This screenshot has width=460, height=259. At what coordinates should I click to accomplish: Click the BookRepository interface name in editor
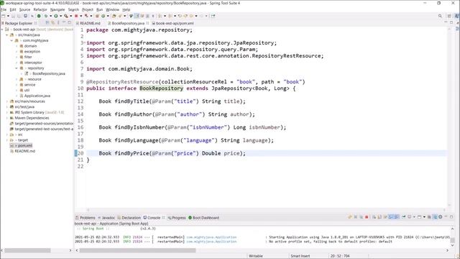coord(161,88)
